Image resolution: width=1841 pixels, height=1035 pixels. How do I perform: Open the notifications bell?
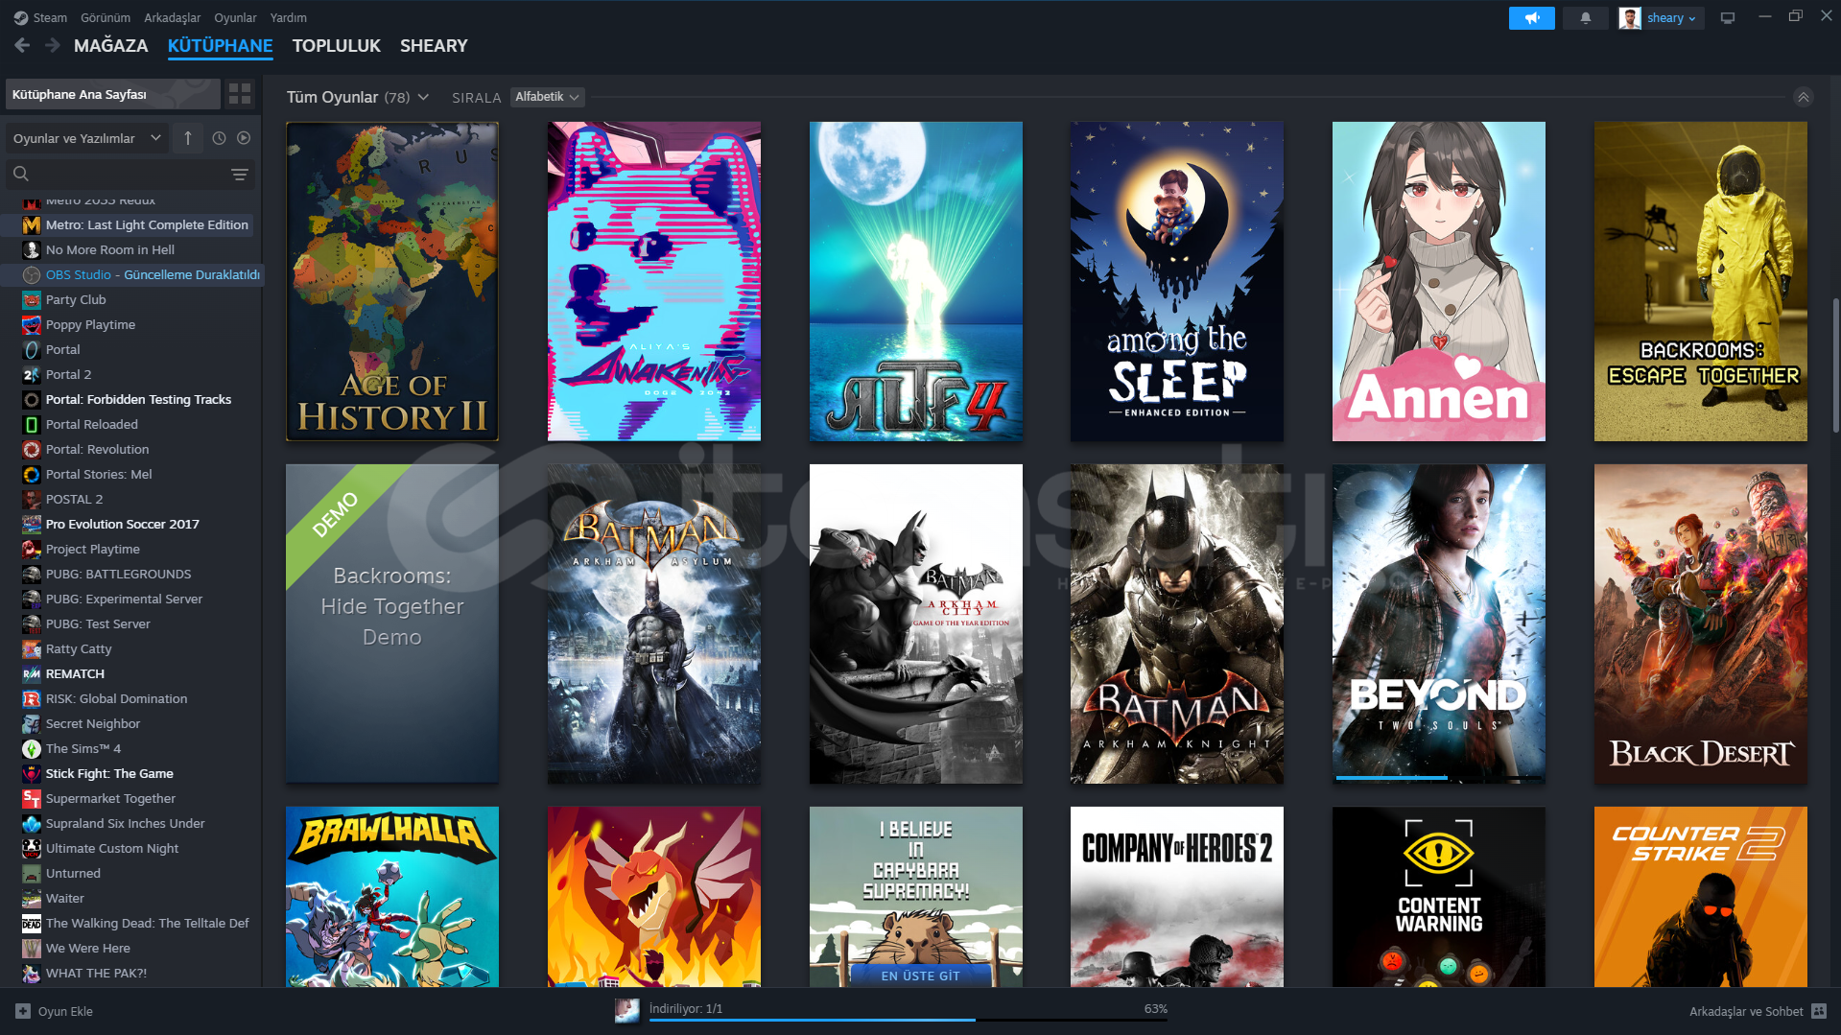[x=1585, y=18]
